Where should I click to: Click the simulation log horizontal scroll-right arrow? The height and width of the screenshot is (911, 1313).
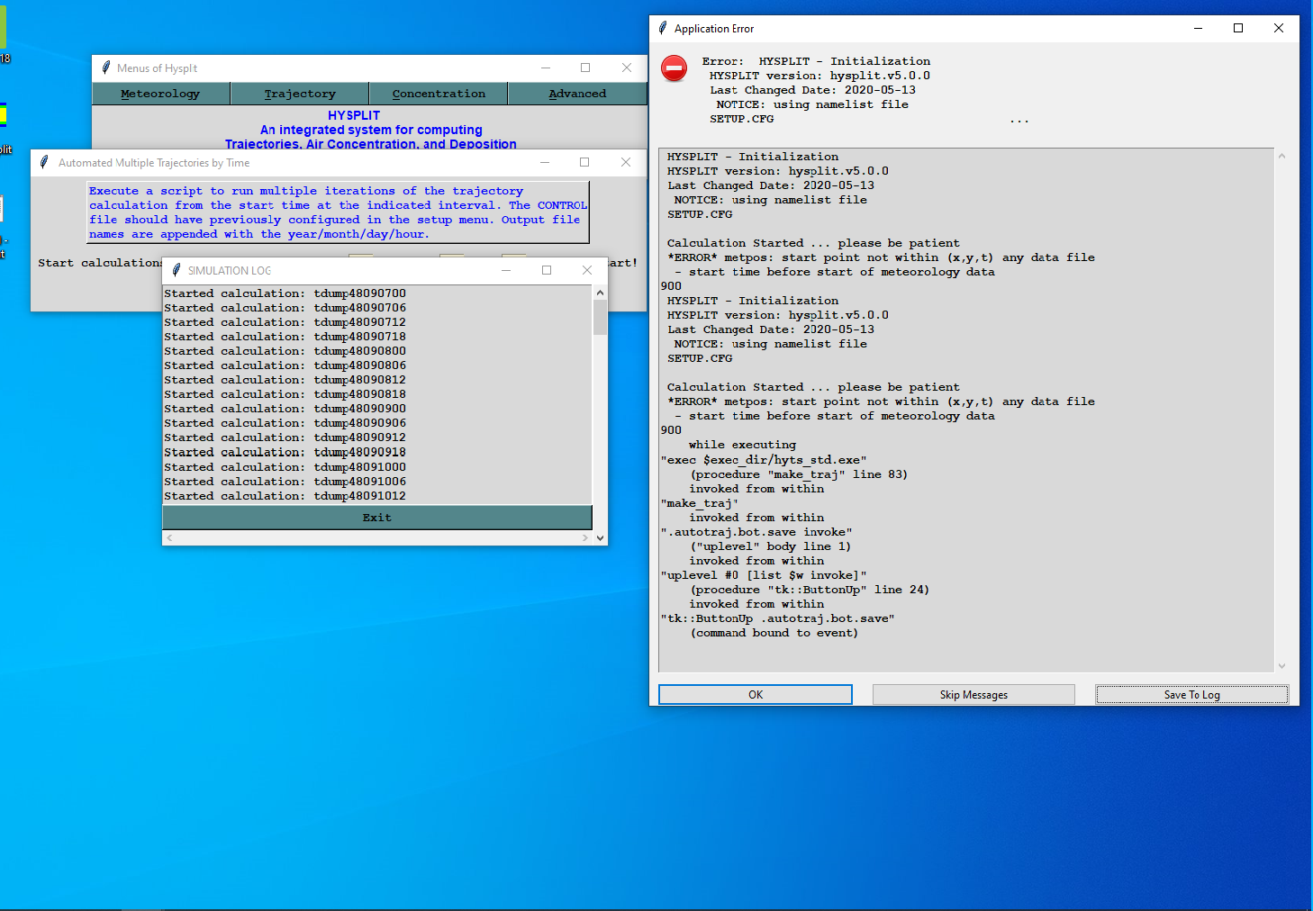click(585, 537)
